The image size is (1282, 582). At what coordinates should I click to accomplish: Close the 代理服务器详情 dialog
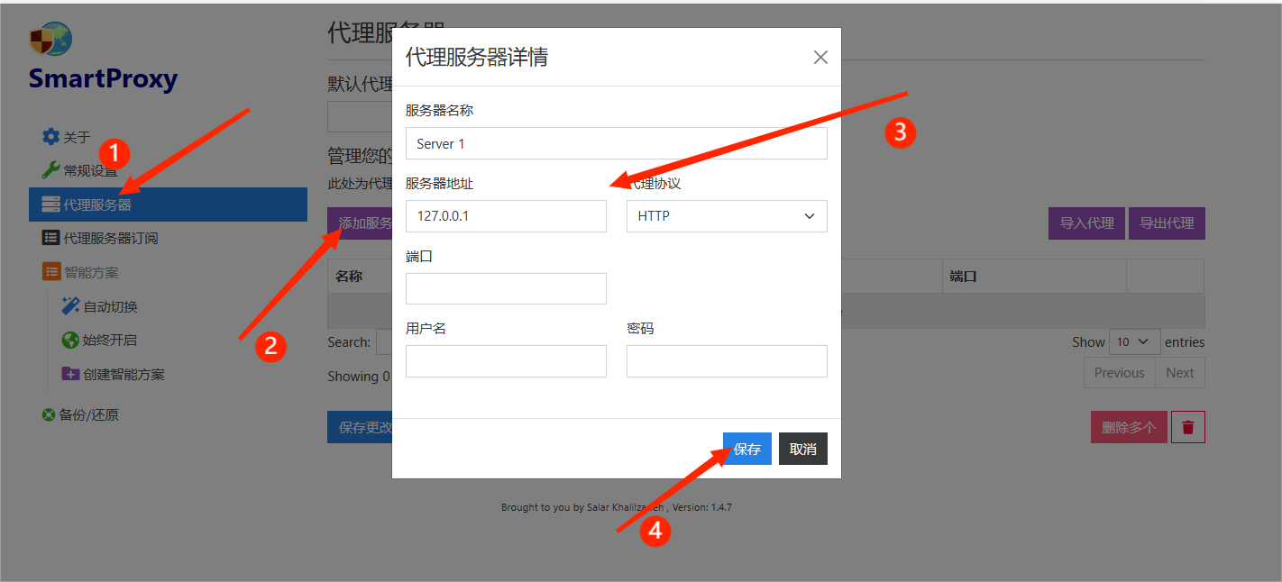(820, 57)
